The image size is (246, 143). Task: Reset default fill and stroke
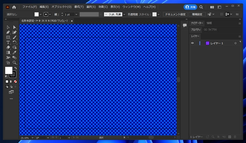(x=6, y=76)
